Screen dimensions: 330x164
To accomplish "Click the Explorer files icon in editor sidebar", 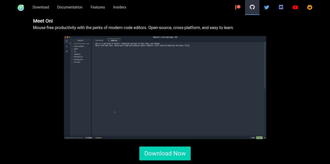I will (x=67, y=41).
